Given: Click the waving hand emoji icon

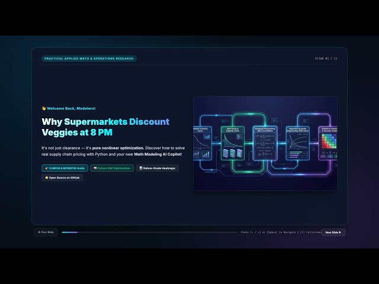Looking at the screenshot, I should click(44, 108).
